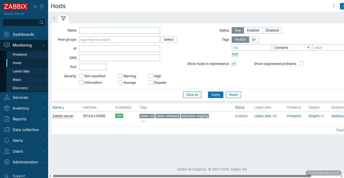Click the Alerts bell icon in sidebar
This screenshot has height=178, width=344.
[7, 140]
